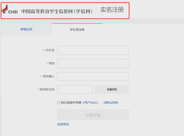
Task: Open the 《隐私政策》 link
Action: pyautogui.click(x=111, y=103)
